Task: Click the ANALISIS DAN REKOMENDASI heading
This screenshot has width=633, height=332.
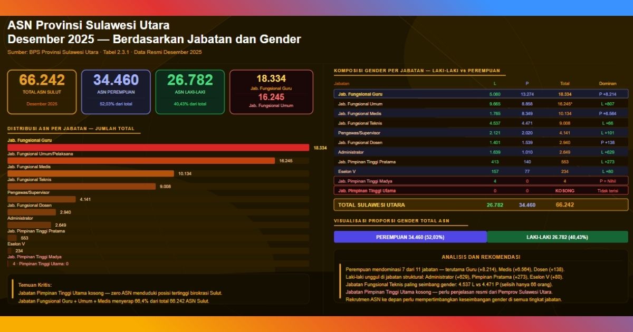Action: click(x=482, y=258)
